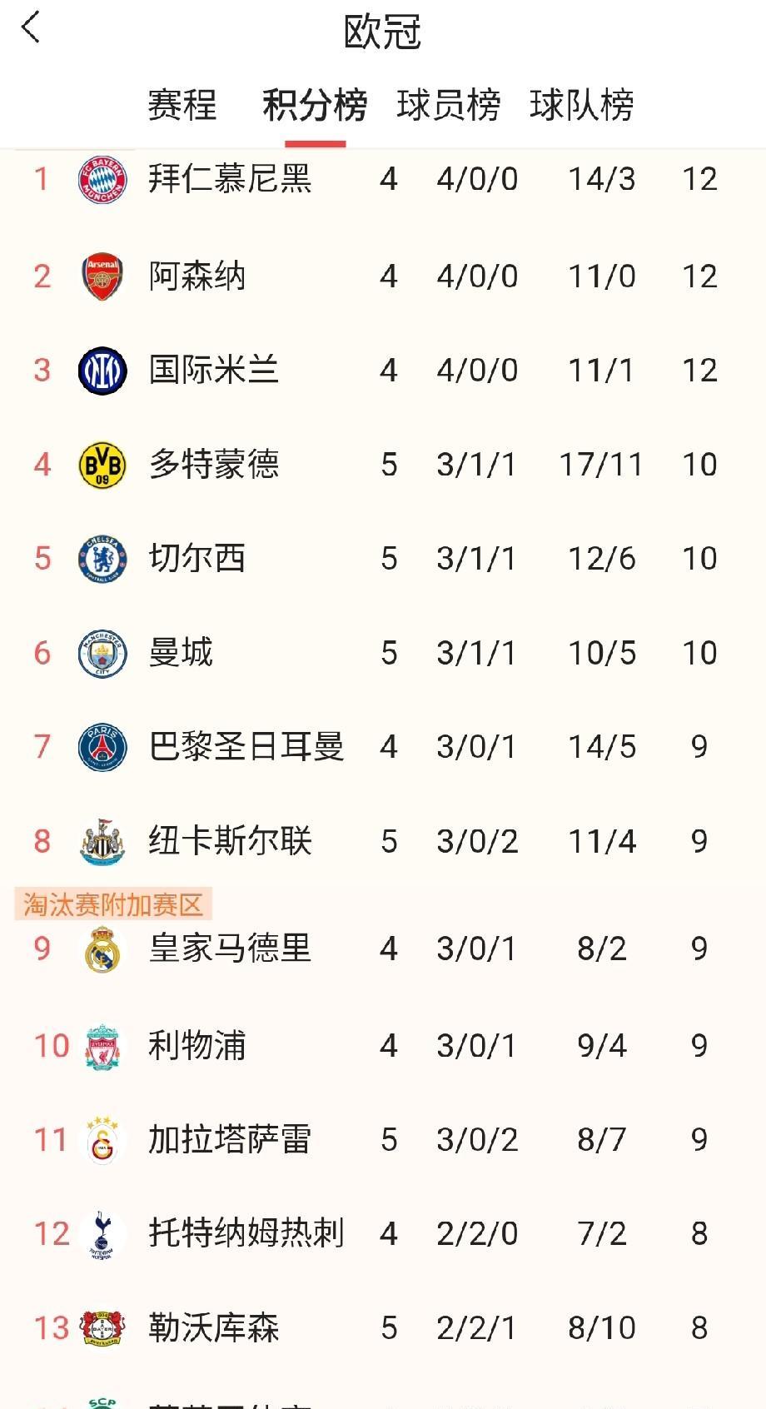Open the Bayern Munich club crest

102,179
